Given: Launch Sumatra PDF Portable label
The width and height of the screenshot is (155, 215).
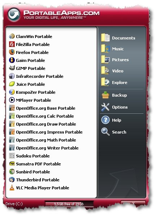Looking at the screenshot, I should 38,164.
